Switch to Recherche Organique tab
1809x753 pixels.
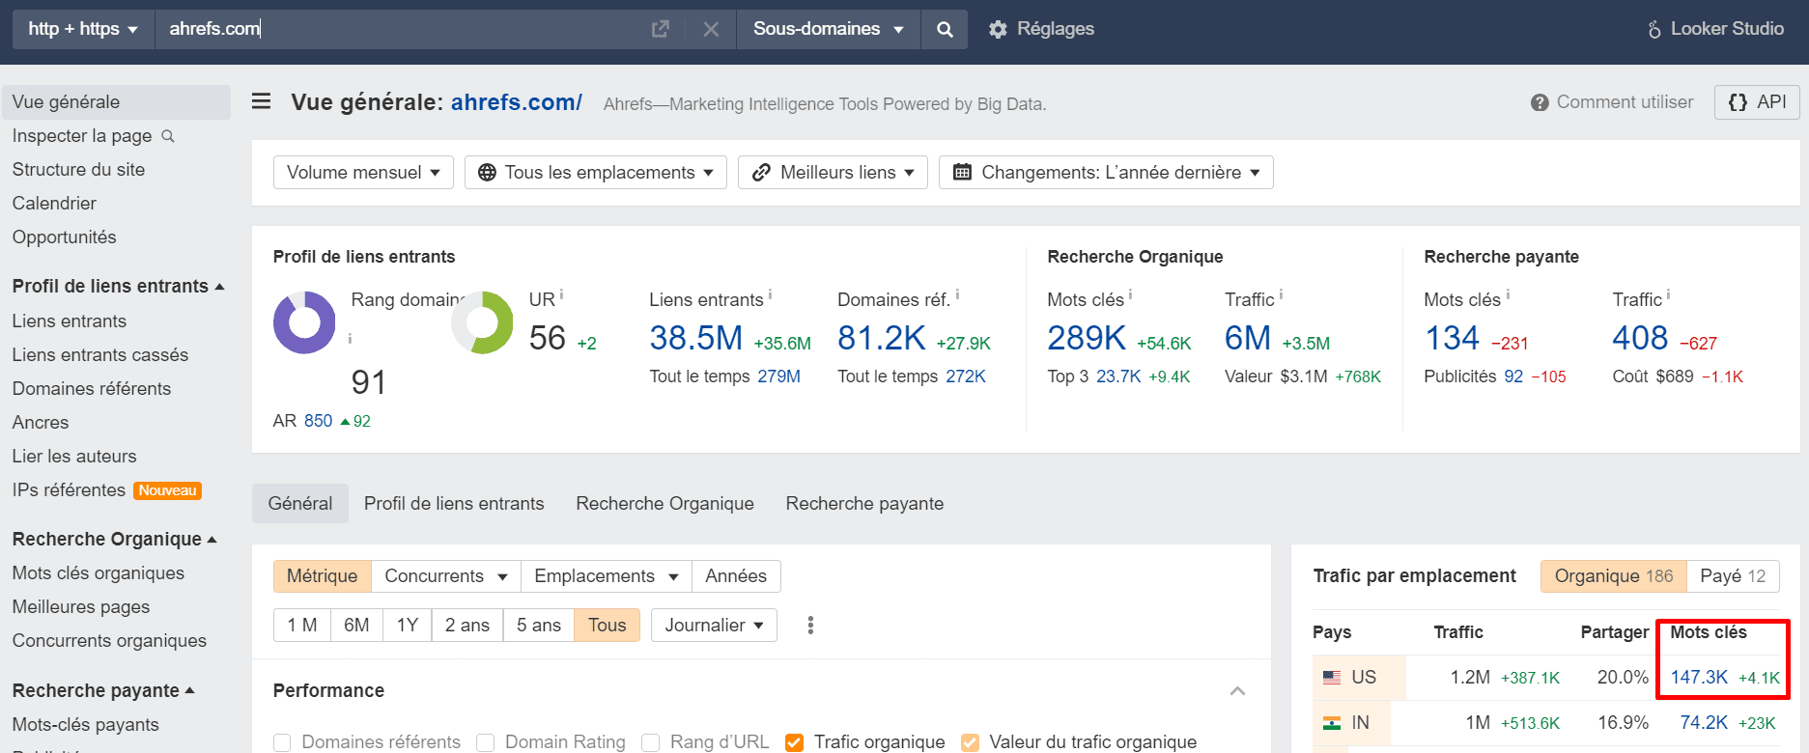tap(664, 504)
